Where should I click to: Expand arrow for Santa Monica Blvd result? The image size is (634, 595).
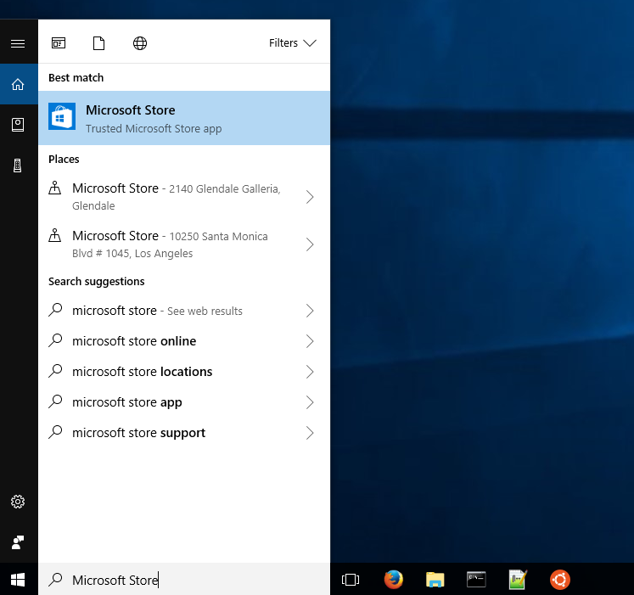(310, 244)
